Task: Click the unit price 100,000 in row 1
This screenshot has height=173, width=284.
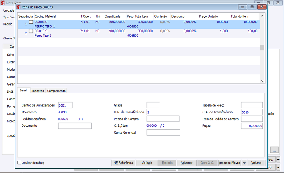Action: point(222,22)
